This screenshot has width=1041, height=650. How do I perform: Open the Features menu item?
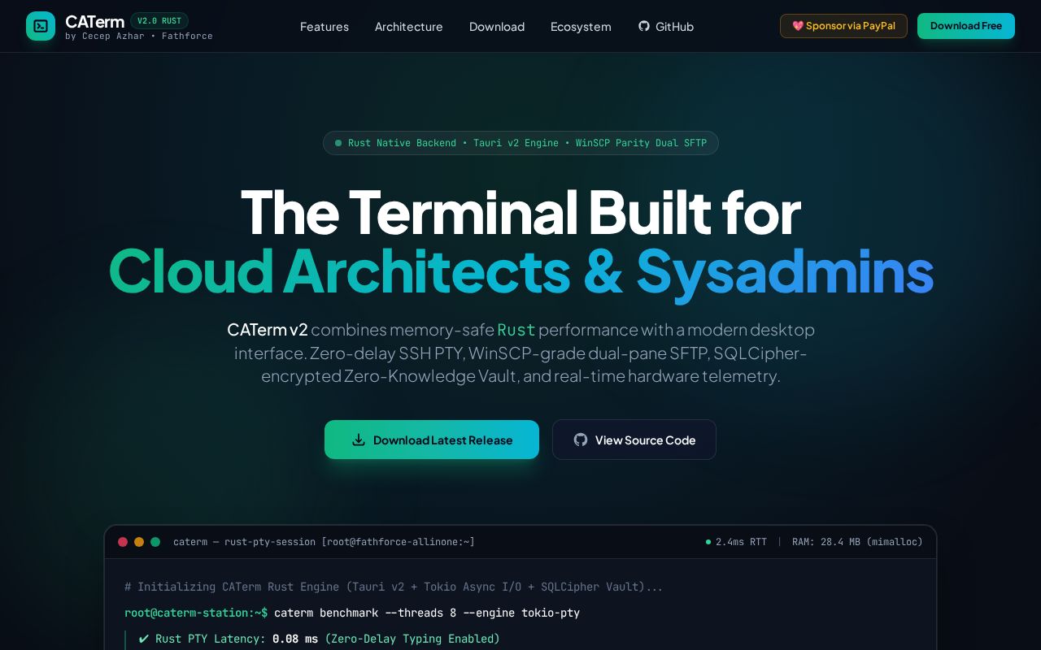(x=324, y=27)
